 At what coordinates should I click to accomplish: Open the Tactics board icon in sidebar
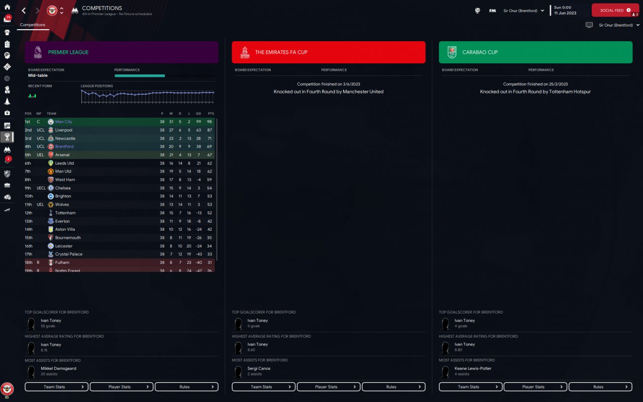point(7,67)
